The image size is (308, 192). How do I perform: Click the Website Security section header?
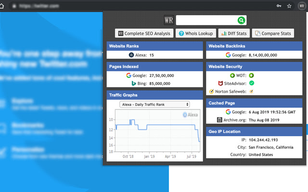tap(254, 67)
